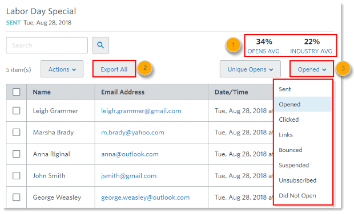Image resolution: width=354 pixels, height=214 pixels.
Task: Click the name George Weasley
Action: [x=57, y=197]
